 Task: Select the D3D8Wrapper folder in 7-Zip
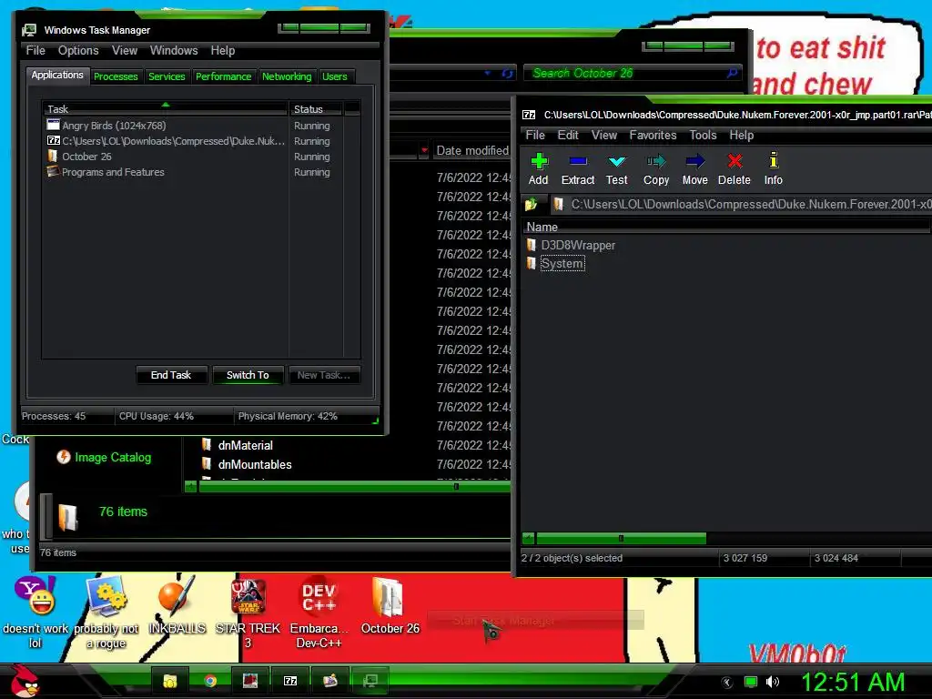[x=578, y=245]
